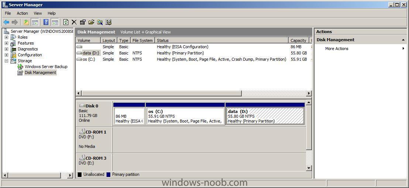Select the 86 MB partition block on Disk 0
The image size is (409, 188).
click(129, 114)
